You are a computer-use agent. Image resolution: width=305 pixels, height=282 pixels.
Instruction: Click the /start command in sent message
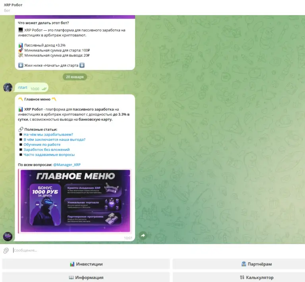coord(23,87)
